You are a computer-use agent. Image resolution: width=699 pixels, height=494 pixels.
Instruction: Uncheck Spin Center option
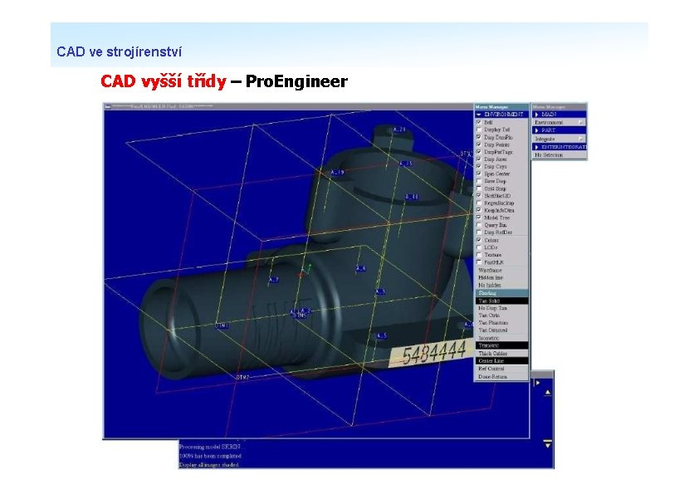point(479,174)
